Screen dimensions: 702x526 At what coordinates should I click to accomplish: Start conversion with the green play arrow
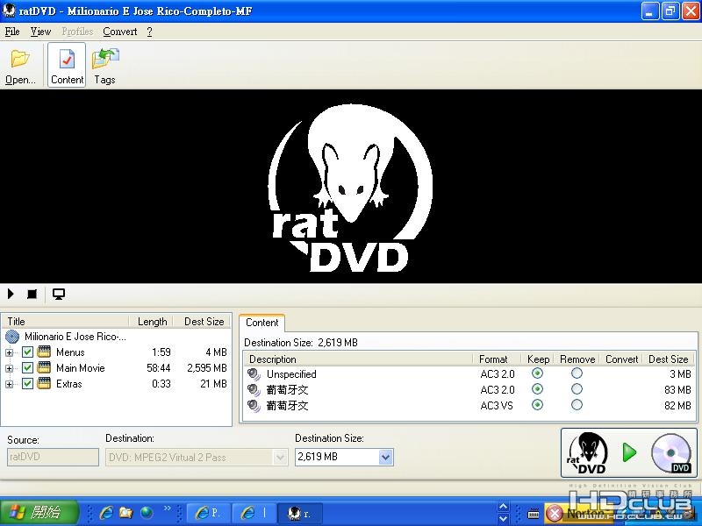pyautogui.click(x=629, y=452)
